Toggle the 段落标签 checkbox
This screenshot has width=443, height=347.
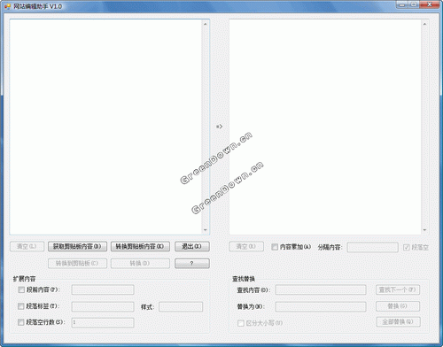[x=21, y=306]
